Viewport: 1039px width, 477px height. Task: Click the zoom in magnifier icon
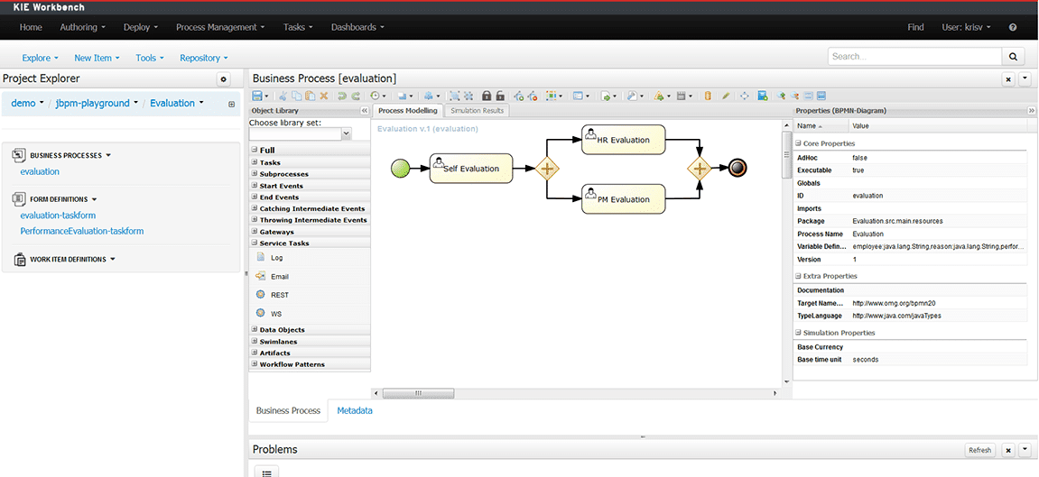(x=781, y=96)
